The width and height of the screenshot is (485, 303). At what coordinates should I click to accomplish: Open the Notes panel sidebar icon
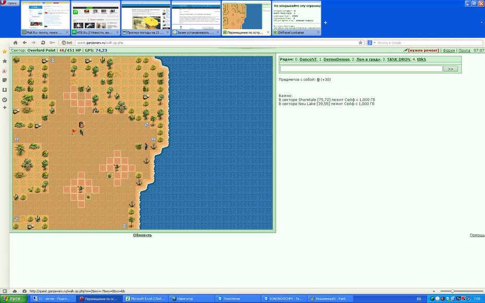[x=4, y=80]
